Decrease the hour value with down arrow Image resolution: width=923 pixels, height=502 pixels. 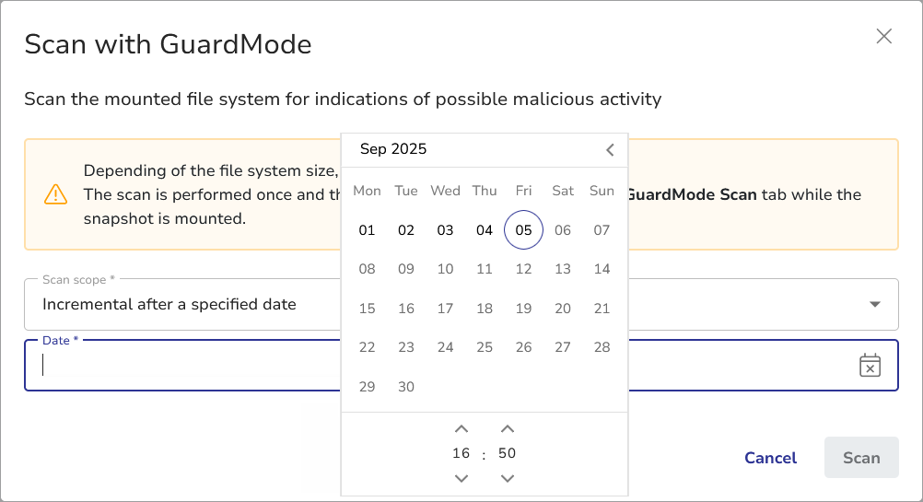(461, 478)
